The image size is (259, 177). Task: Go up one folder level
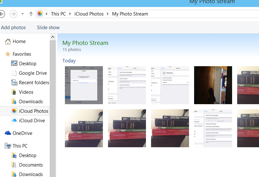click(x=31, y=14)
